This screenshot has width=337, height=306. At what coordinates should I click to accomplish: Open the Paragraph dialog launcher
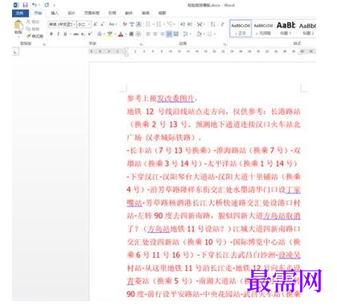[225, 43]
